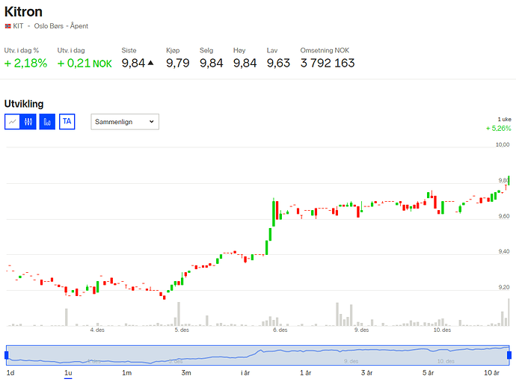
Task: Select the 1u time range
Action: click(68, 373)
